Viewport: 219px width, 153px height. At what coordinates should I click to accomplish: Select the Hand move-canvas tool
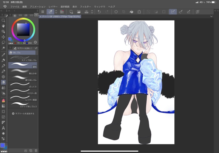pyautogui.click(x=3, y=26)
